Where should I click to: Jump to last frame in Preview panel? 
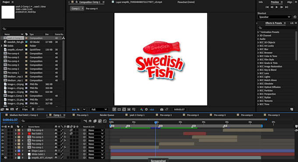(287, 7)
